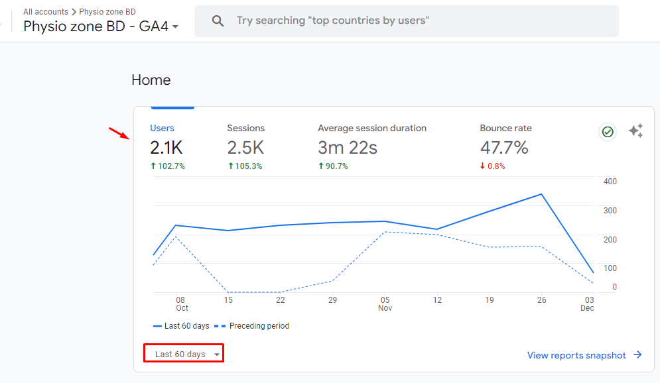Click the 2.1K users value

pos(166,148)
